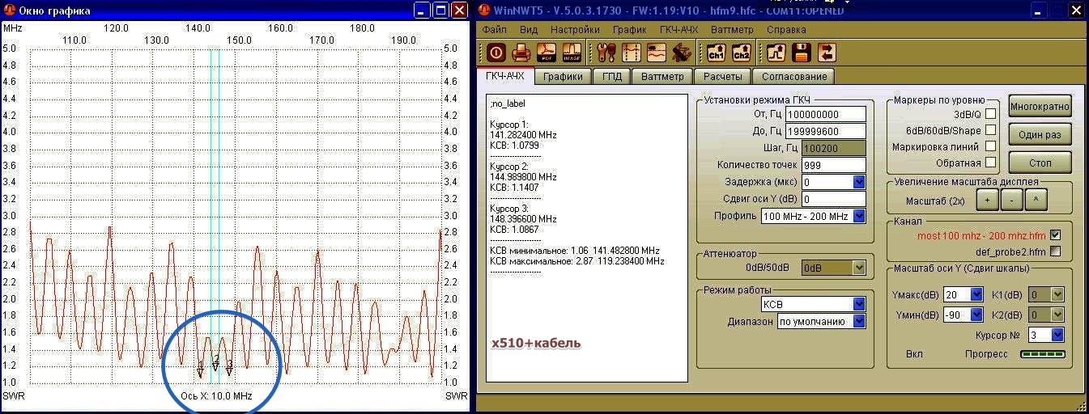Click the Один раз button
Screen dimensions: 1089x414
coord(1041,134)
